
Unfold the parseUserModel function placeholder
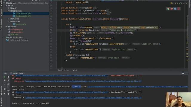pos(109,13)
